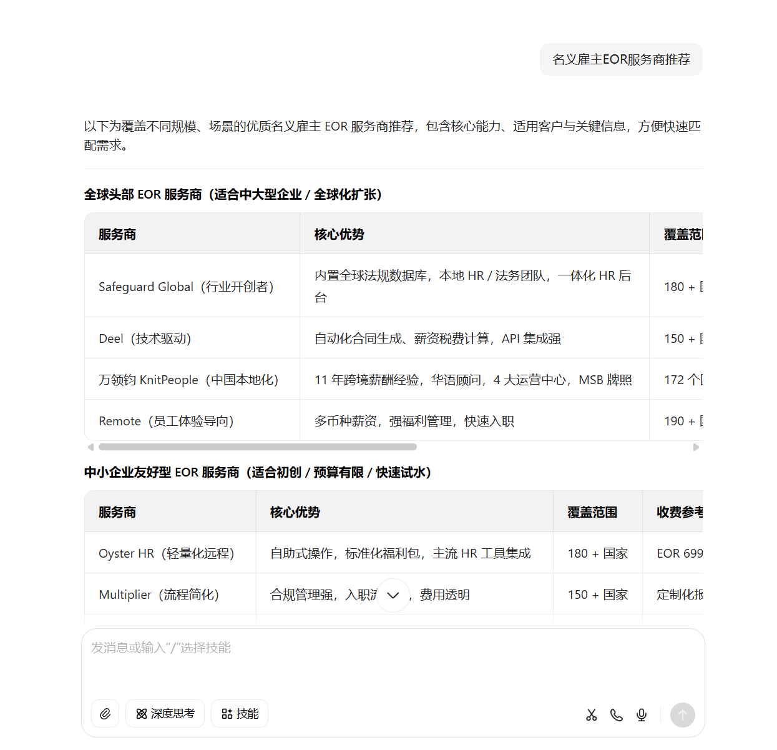Viewport: 777px width, 750px height.
Task: Click the scissors clip icon near the microphone
Action: [x=592, y=715]
